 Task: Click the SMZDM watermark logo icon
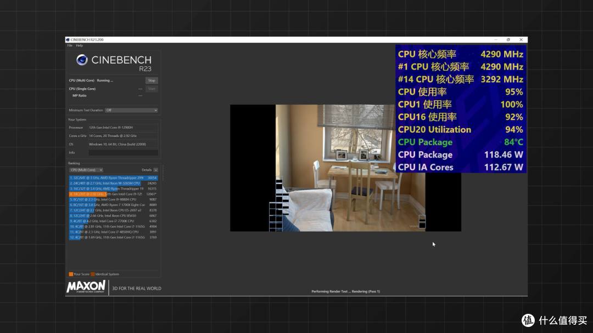tap(528, 320)
